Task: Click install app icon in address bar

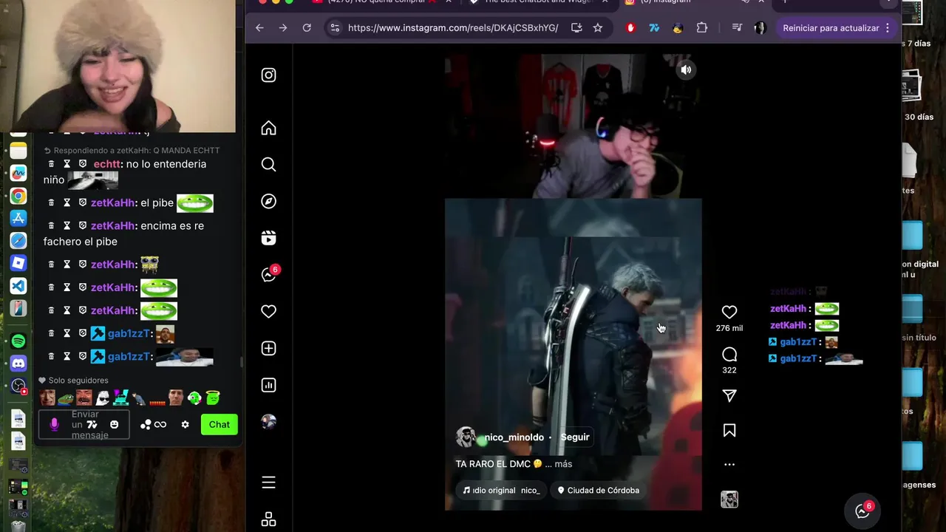Action: tap(576, 28)
